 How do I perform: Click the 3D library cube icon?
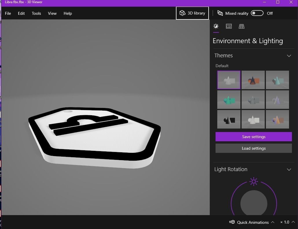click(183, 13)
